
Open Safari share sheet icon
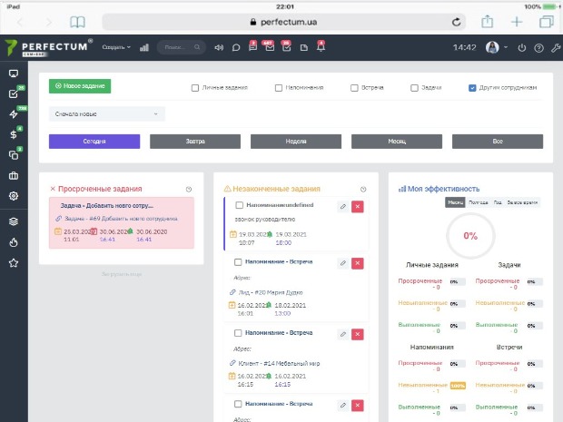coord(487,22)
